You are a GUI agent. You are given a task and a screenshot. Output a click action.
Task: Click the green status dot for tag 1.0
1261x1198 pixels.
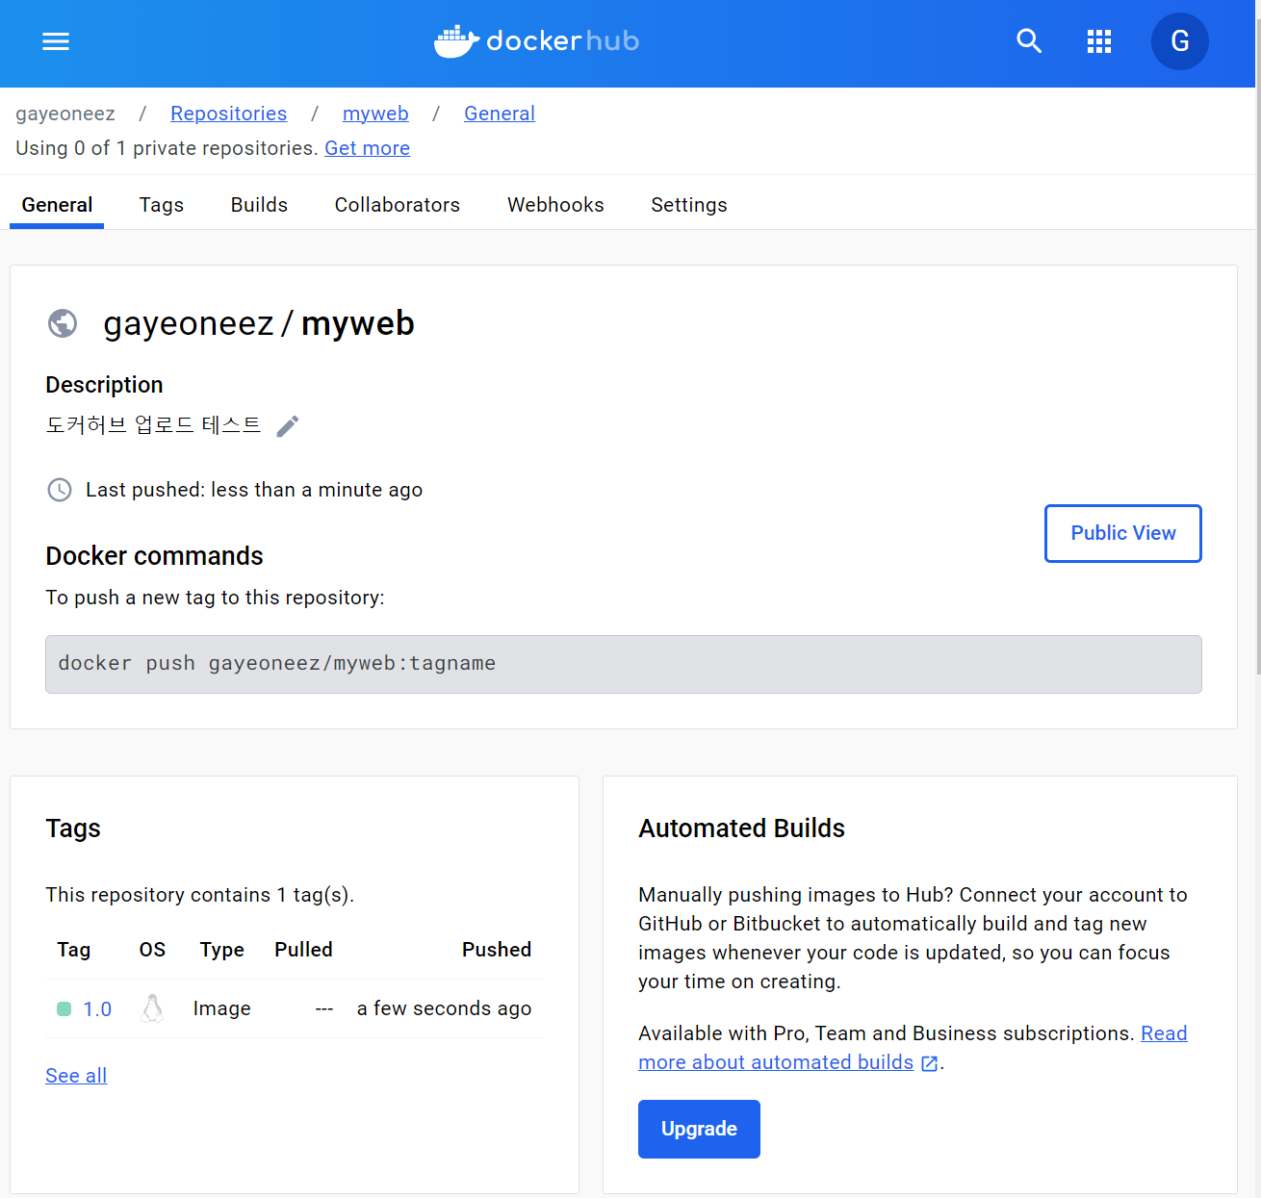coord(64,1008)
